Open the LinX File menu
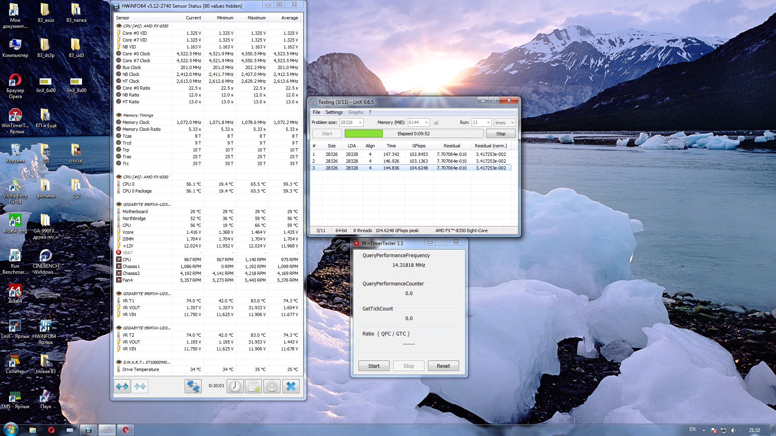This screenshot has width=776, height=436. click(x=316, y=112)
